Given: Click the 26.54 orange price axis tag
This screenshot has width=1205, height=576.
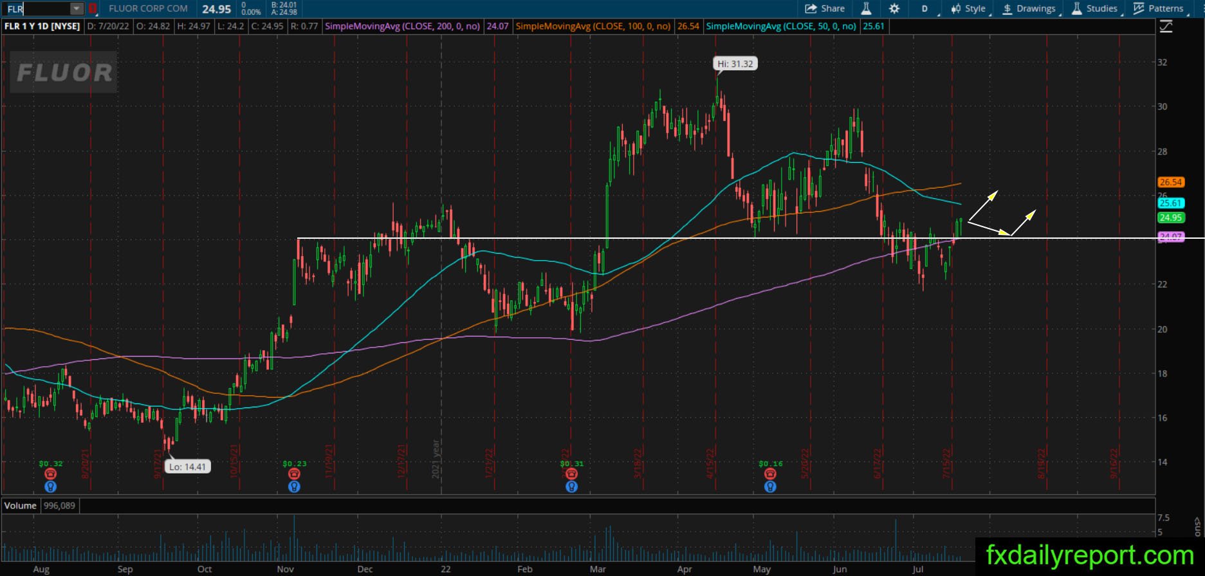Looking at the screenshot, I should [1171, 183].
